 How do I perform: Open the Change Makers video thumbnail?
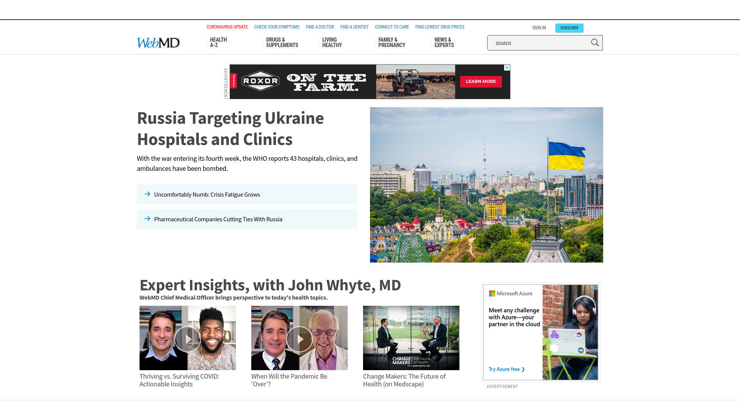(x=411, y=338)
